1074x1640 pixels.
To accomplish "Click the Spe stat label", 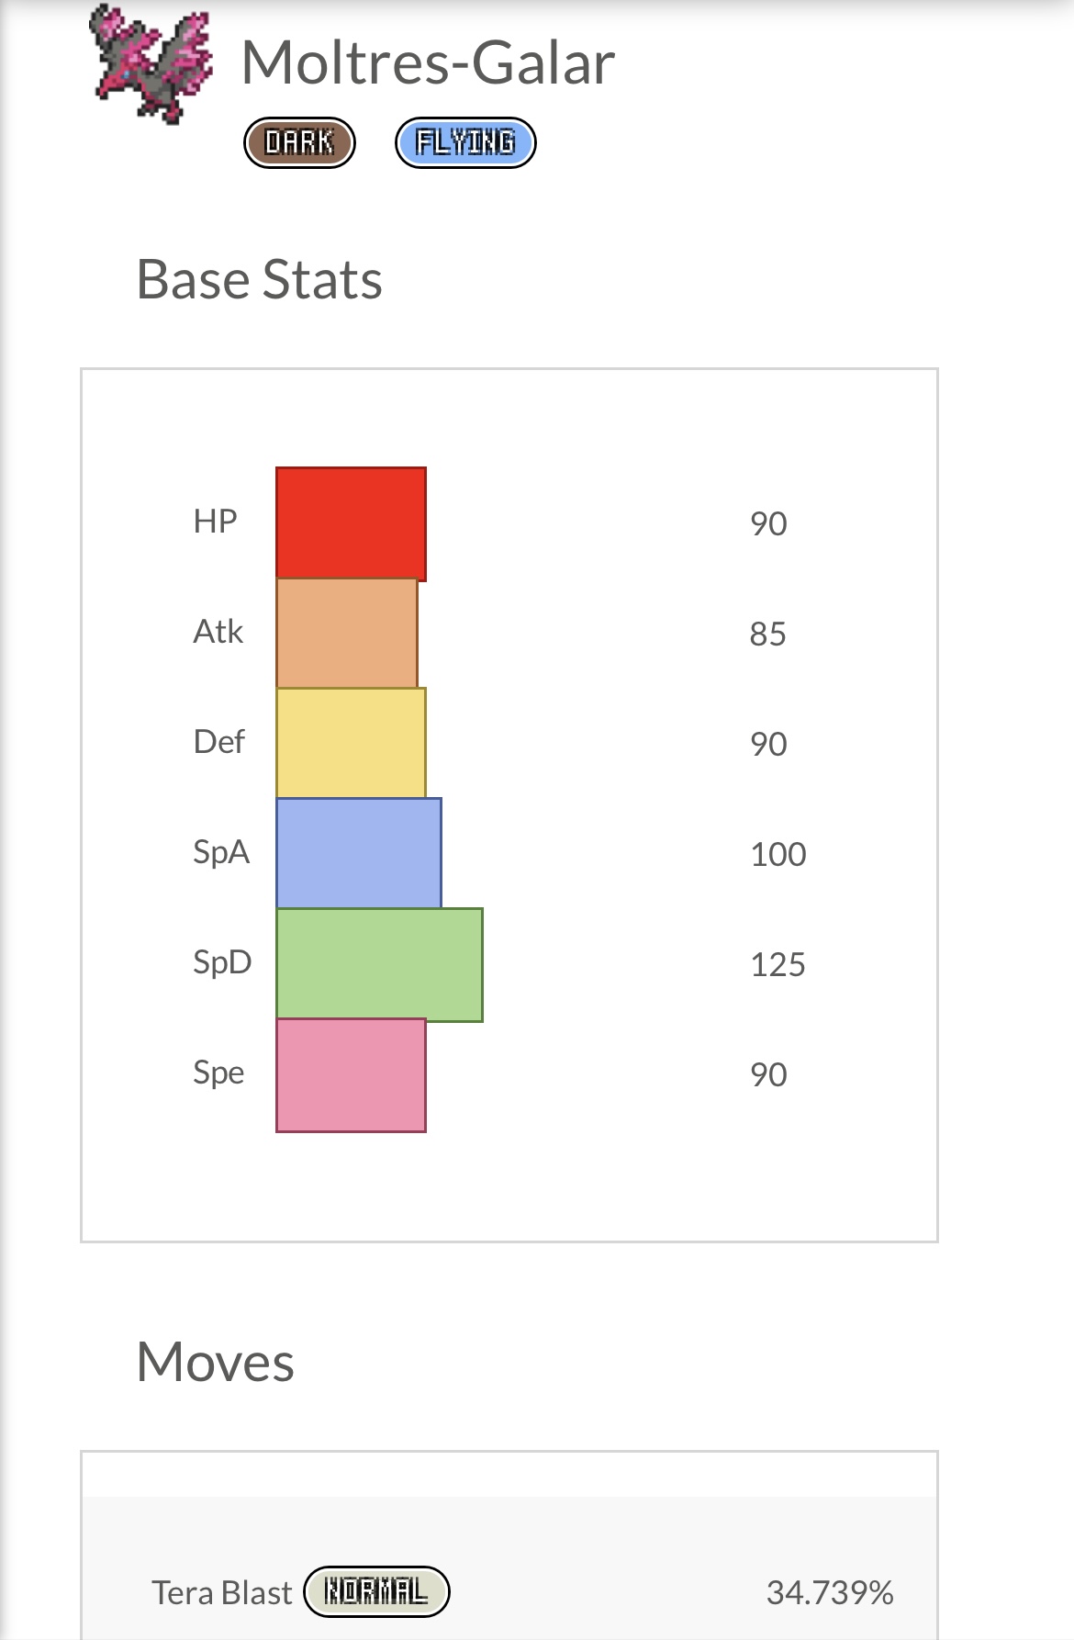I will click(218, 1073).
